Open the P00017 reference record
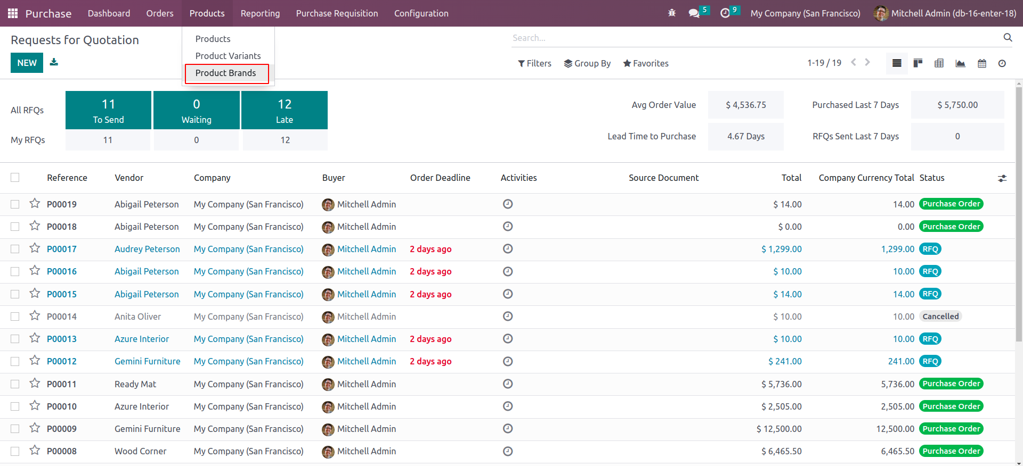The height and width of the screenshot is (466, 1023). point(62,249)
